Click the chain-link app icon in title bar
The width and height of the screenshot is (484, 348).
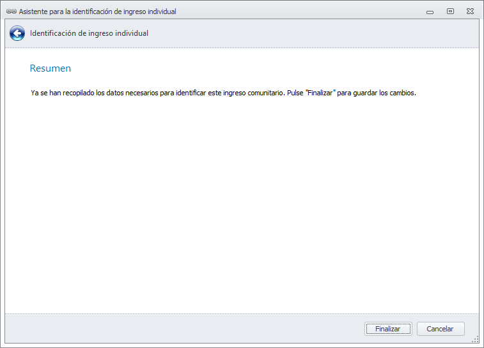[11, 12]
